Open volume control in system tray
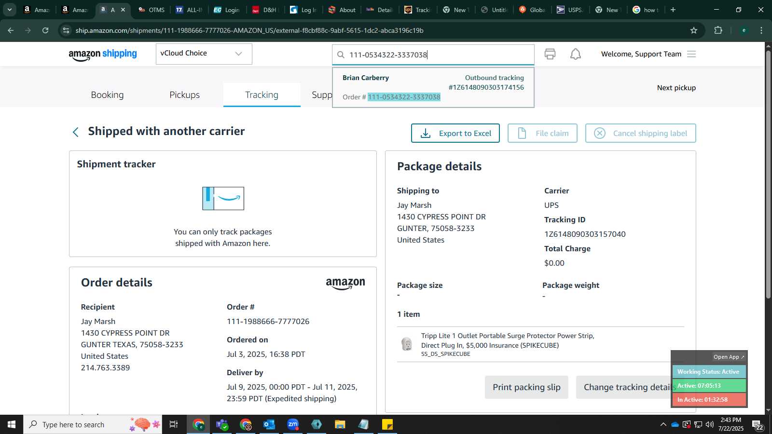Screen dimensions: 772x434 (x=709, y=424)
